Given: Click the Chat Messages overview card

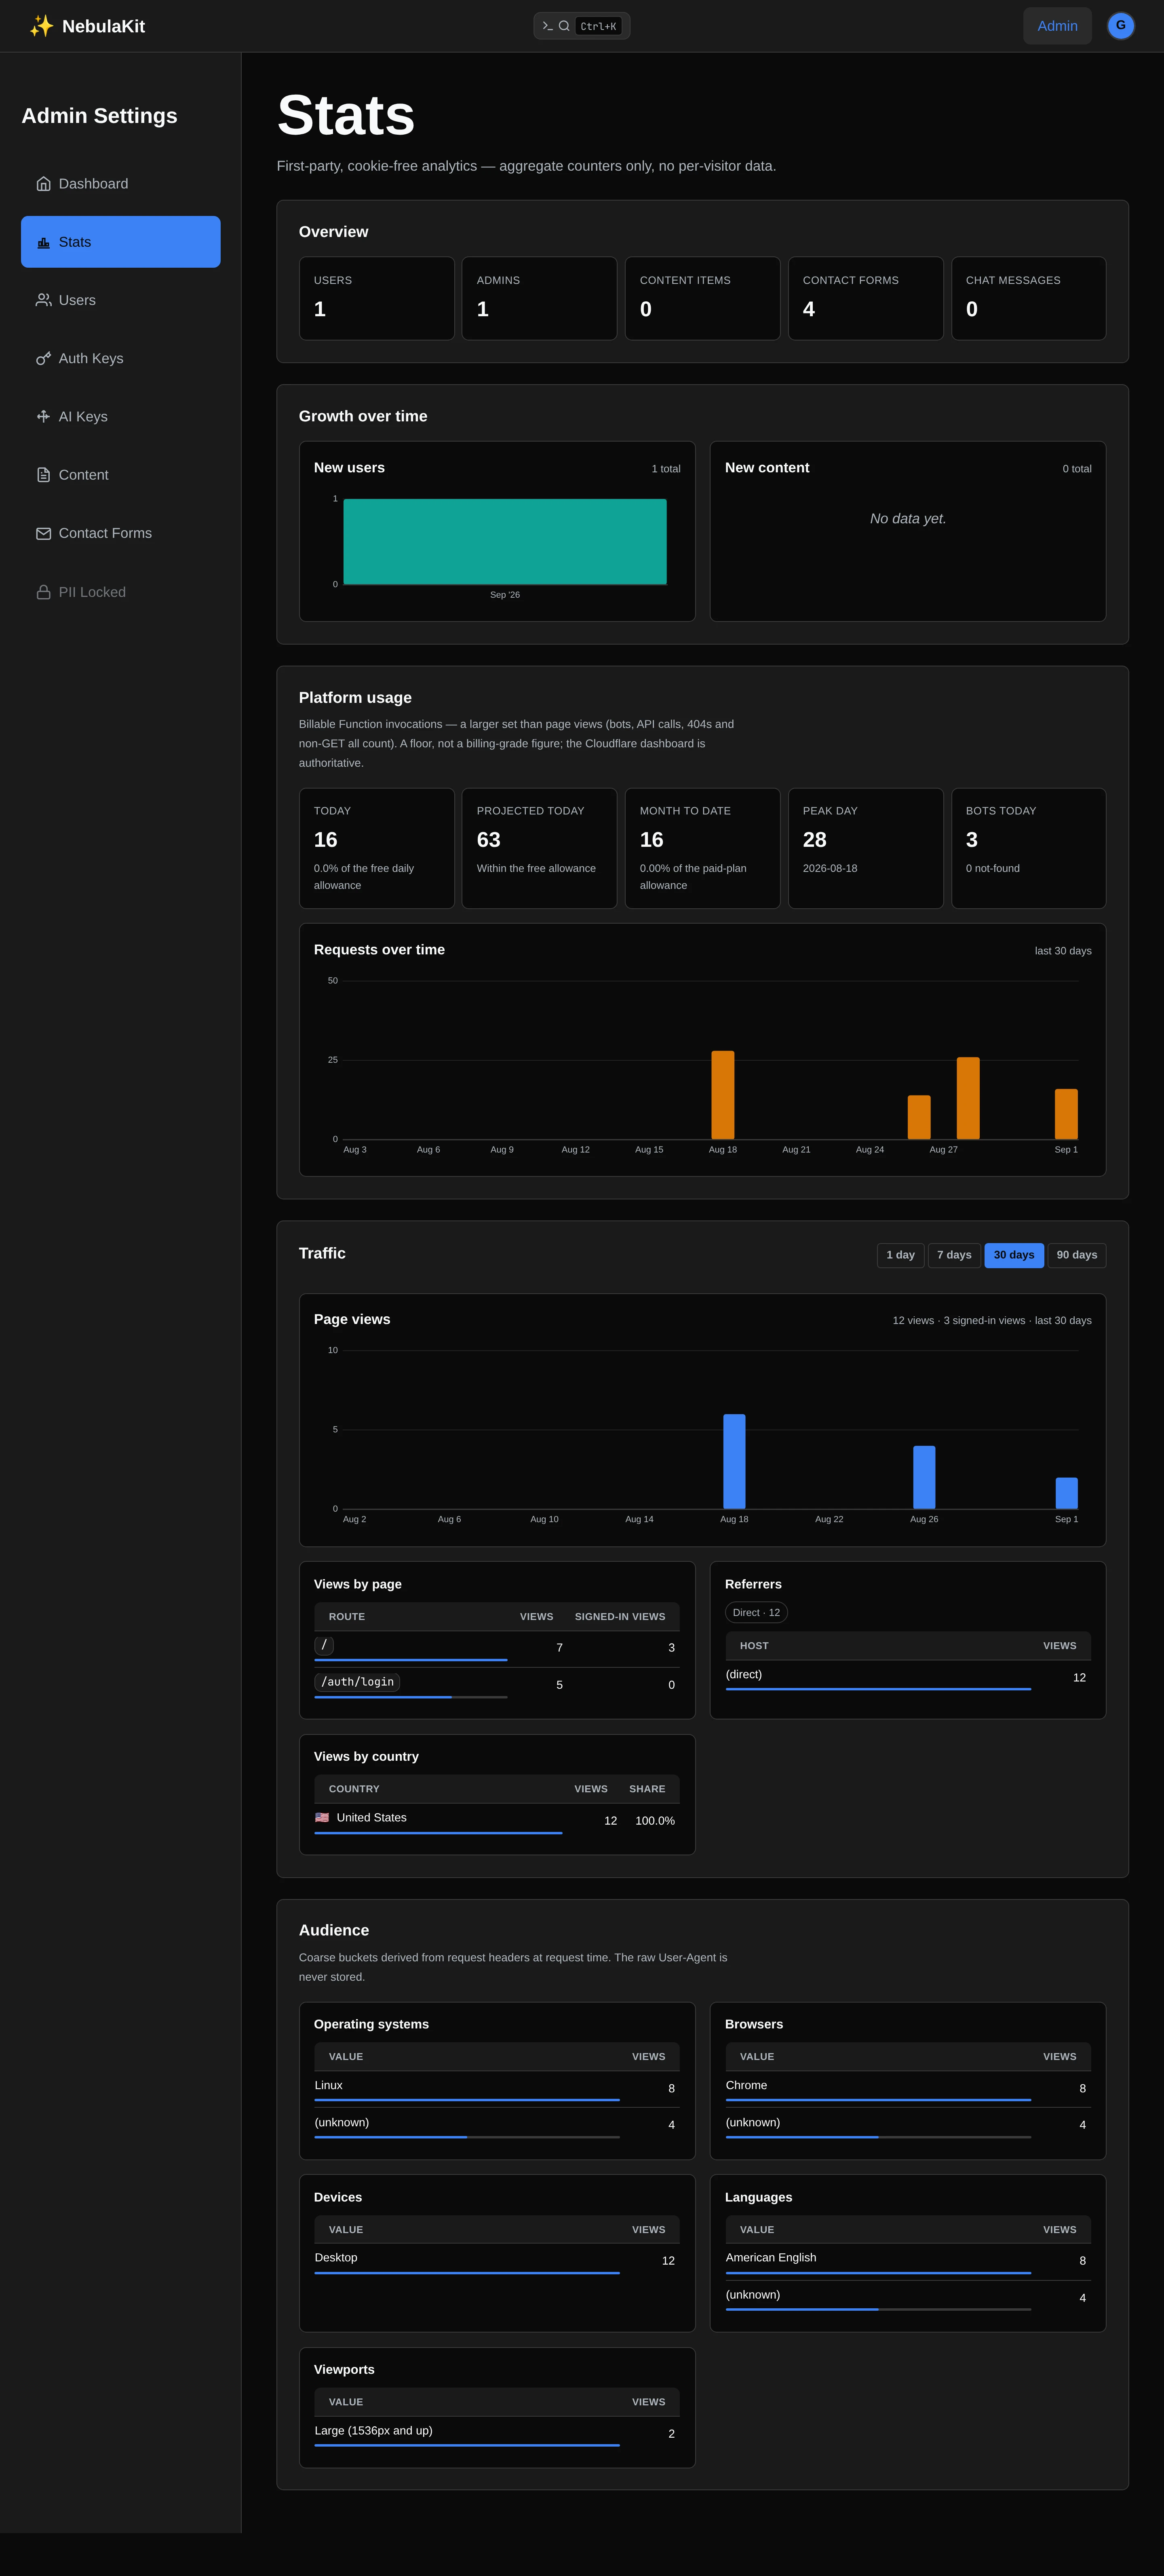Looking at the screenshot, I should coord(1028,298).
